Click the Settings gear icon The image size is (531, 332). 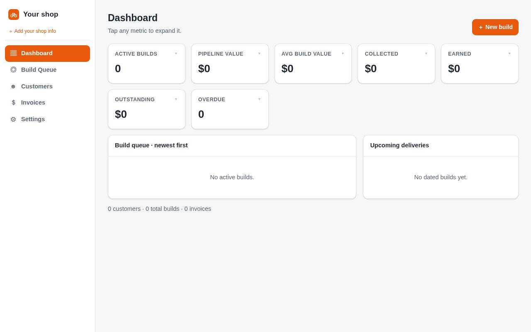(13, 119)
